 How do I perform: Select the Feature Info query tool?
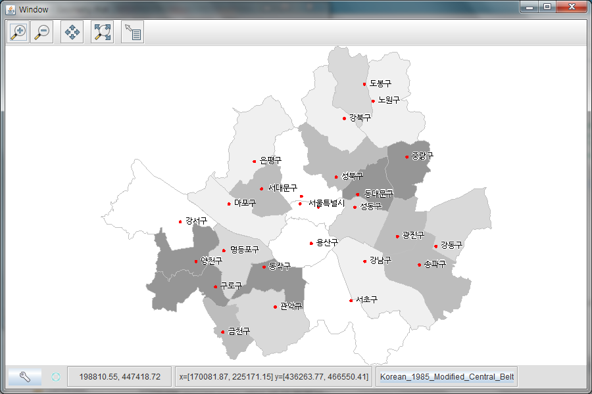pyautogui.click(x=133, y=32)
